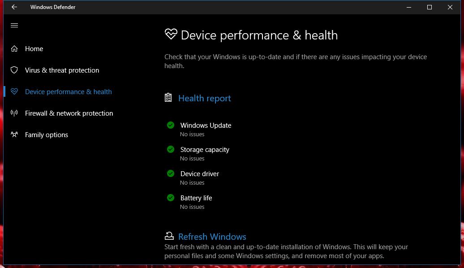This screenshot has width=464, height=268.
Task: Select Firewall & network protection
Action: pos(69,113)
